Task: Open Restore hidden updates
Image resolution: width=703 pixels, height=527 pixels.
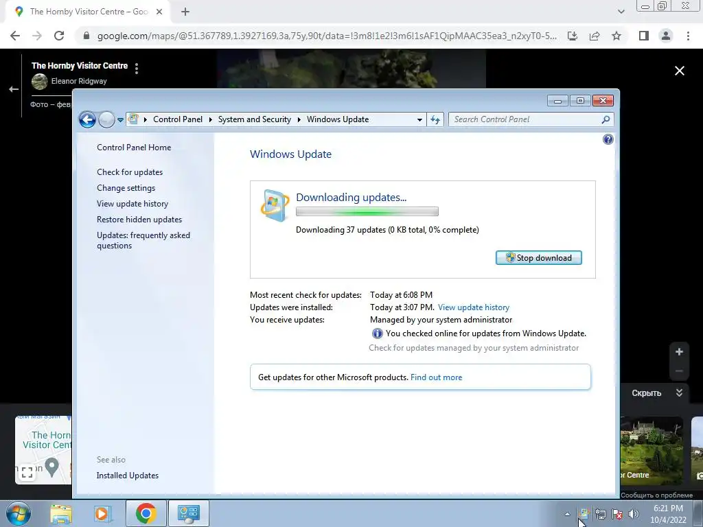Action: 139,219
